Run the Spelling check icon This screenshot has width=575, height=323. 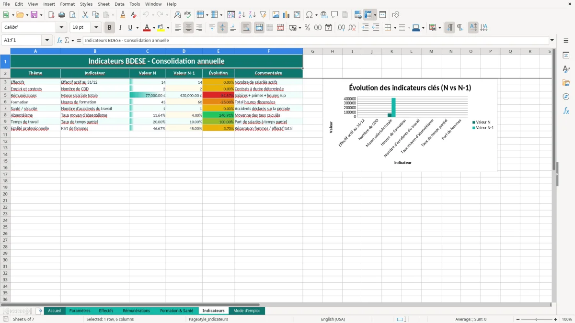187,15
